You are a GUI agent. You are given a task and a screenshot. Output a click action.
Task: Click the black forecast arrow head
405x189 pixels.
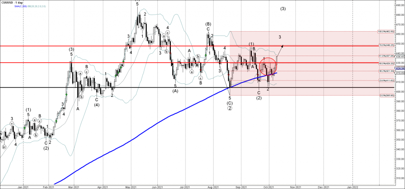(282, 46)
